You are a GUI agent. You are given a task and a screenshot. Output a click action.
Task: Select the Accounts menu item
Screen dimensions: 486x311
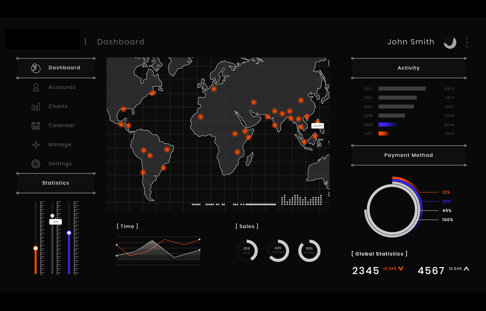[x=62, y=88]
